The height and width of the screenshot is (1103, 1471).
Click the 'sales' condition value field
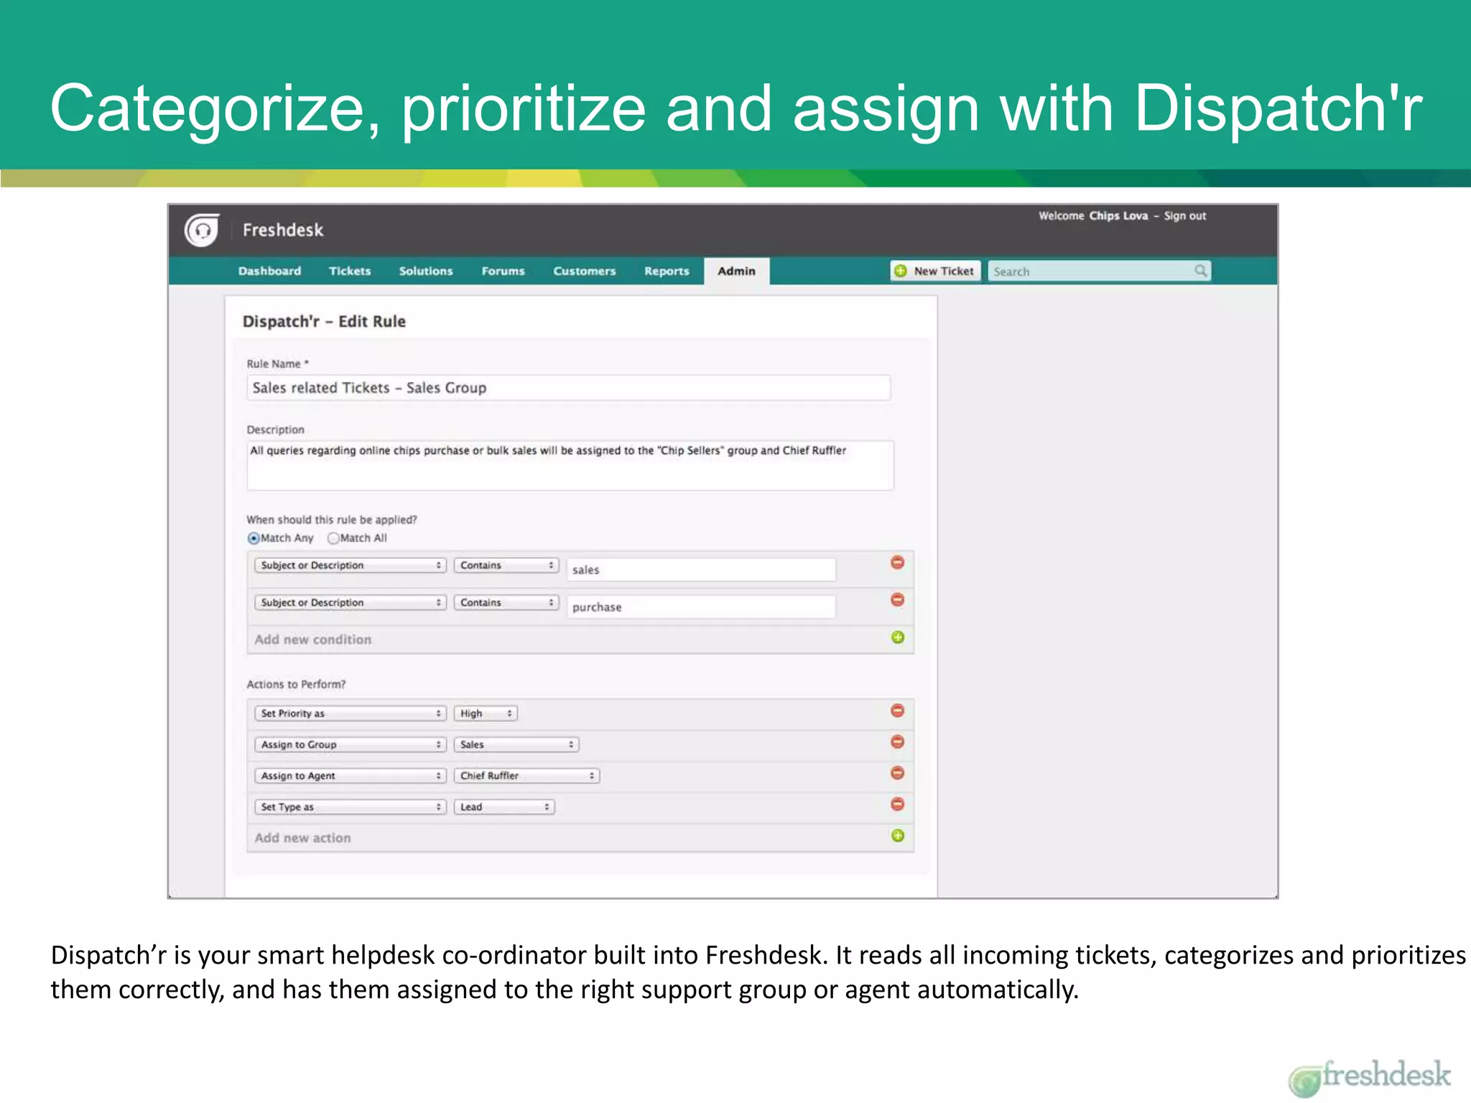coord(701,569)
